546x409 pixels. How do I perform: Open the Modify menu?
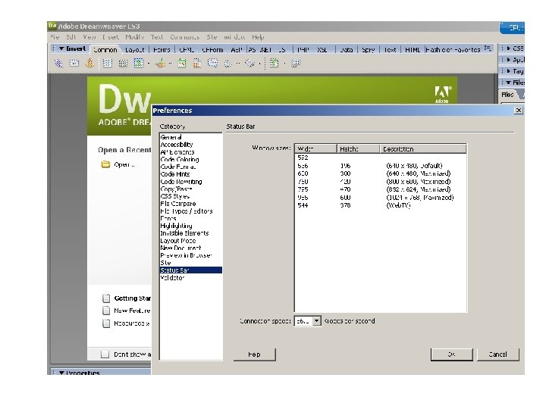pos(135,37)
